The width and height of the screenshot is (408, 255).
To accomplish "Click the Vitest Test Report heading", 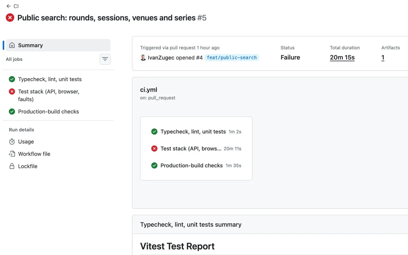I will [x=177, y=246].
